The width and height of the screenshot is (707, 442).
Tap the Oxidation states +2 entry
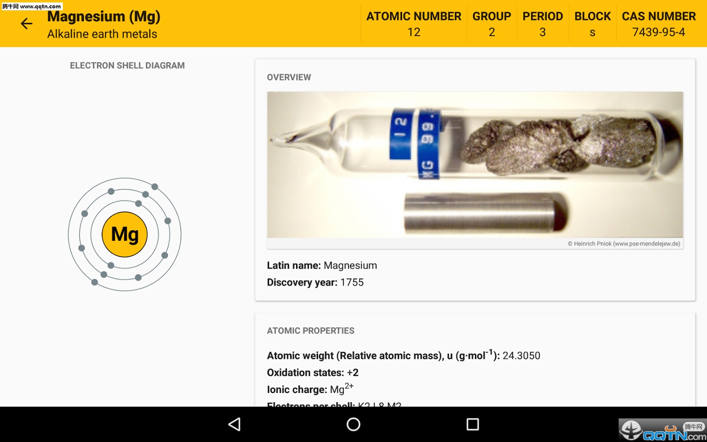click(x=313, y=373)
